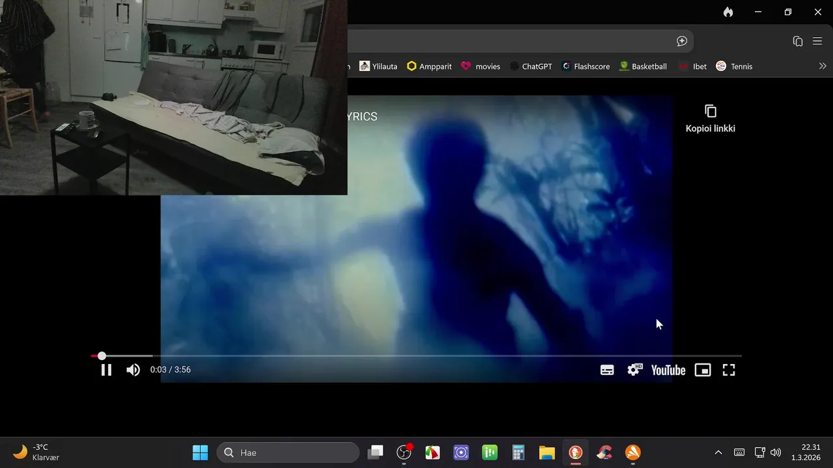Open video on YouTube logo

668,370
